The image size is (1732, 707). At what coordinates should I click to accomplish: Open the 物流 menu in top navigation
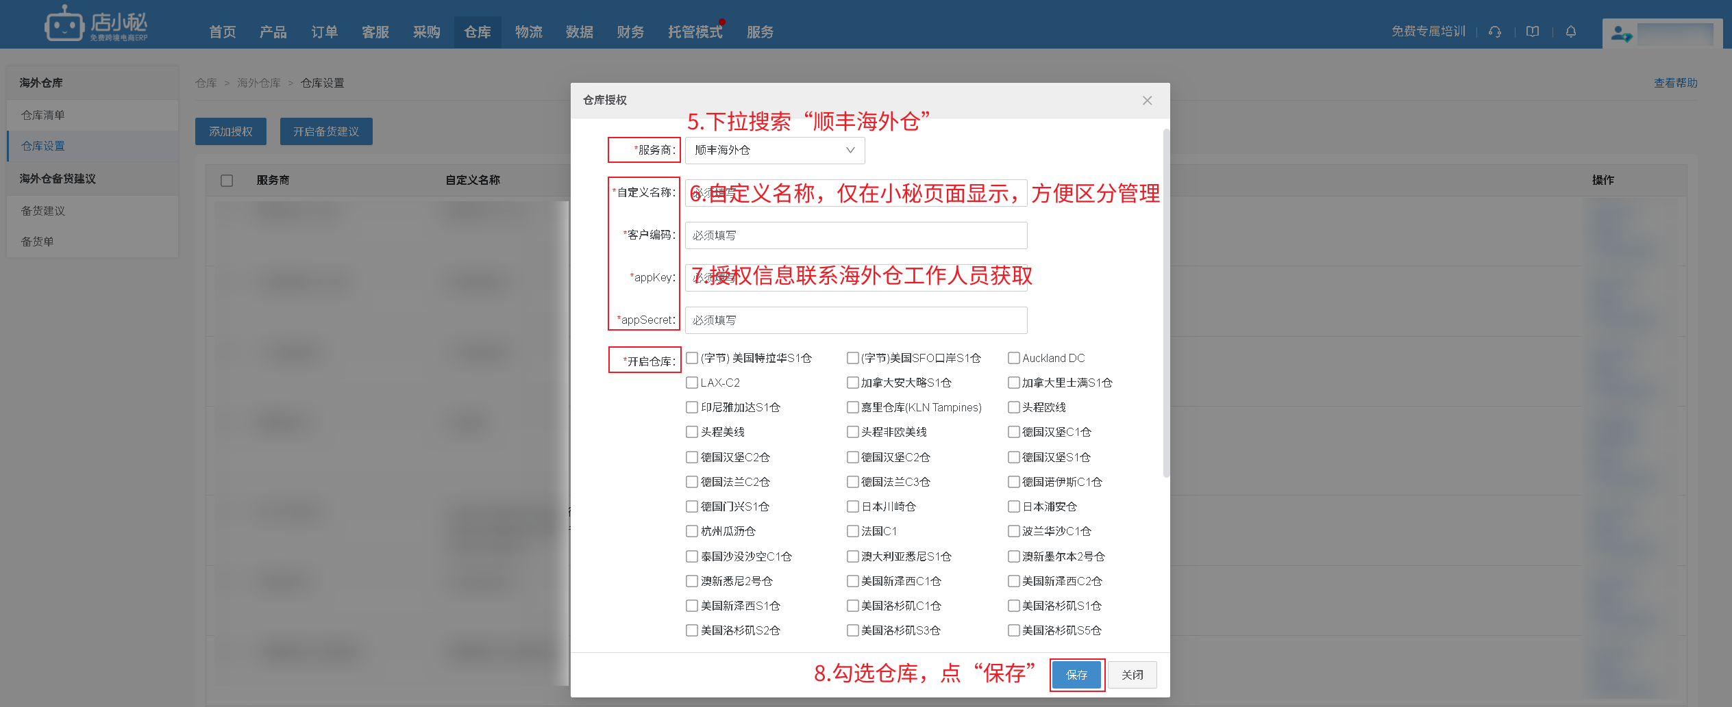(528, 32)
